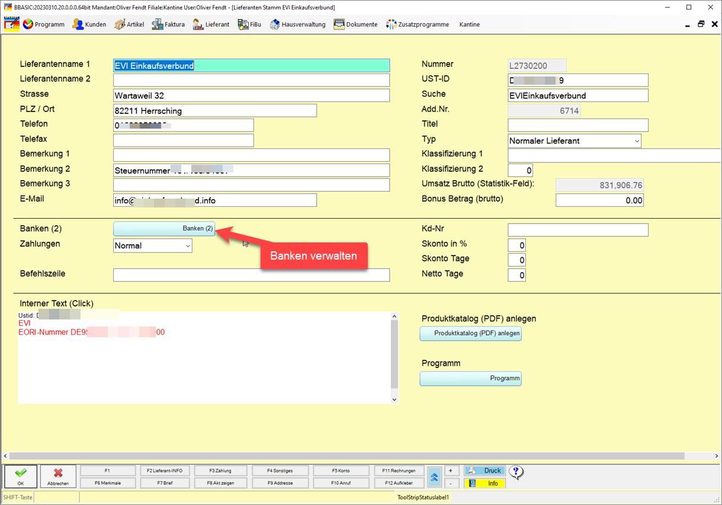Click the Banken (2) button
The width and height of the screenshot is (722, 505).
click(x=164, y=229)
